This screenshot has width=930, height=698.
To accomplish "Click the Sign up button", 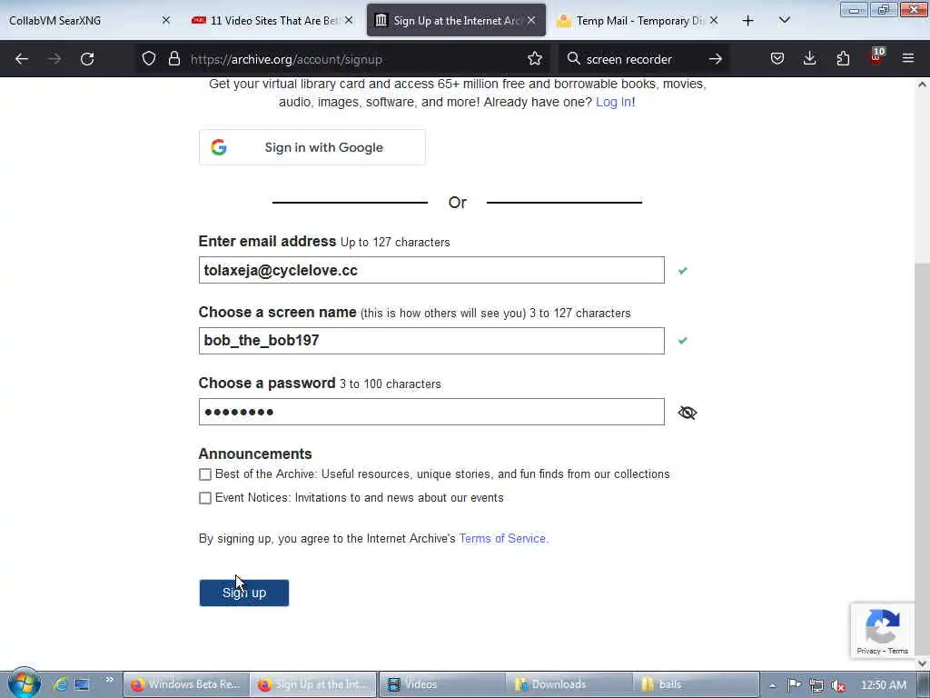I will click(x=243, y=593).
